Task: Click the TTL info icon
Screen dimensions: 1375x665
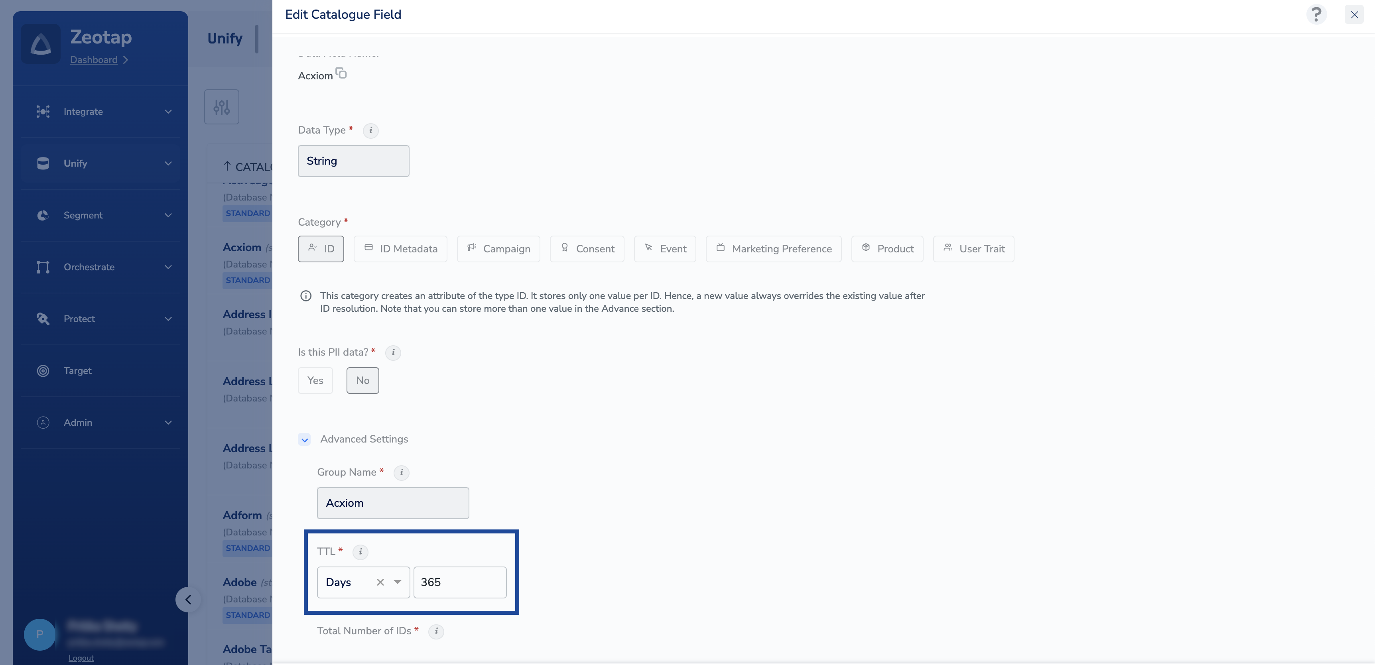Action: click(x=360, y=551)
